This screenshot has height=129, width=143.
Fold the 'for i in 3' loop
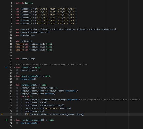click(x=14, y=97)
